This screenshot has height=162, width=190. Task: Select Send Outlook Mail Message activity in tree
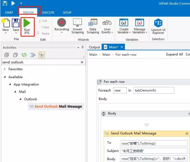click(x=56, y=106)
